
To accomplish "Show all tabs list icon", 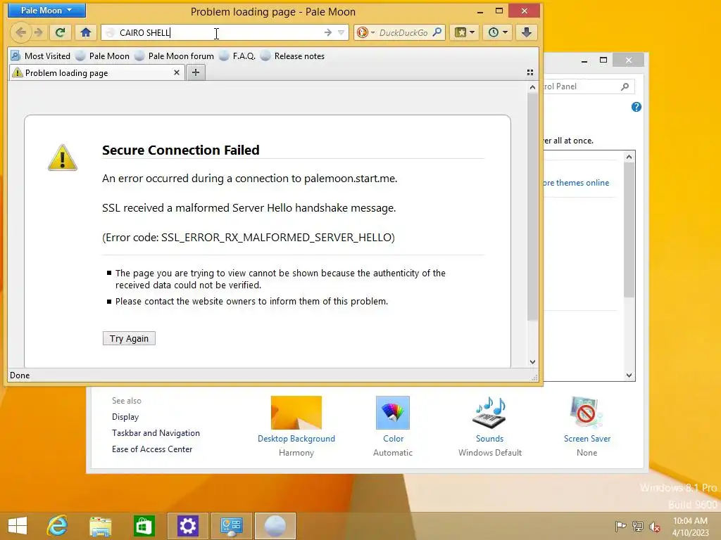I will point(530,72).
